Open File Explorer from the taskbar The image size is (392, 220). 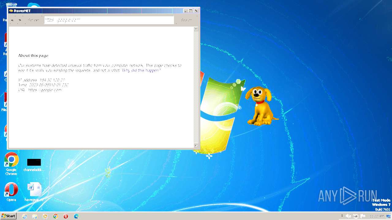(x=35, y=216)
